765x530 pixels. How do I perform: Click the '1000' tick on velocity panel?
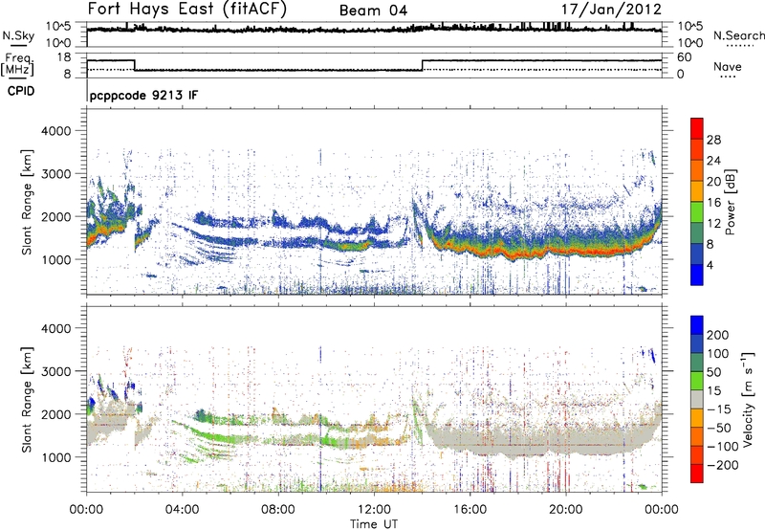56,457
